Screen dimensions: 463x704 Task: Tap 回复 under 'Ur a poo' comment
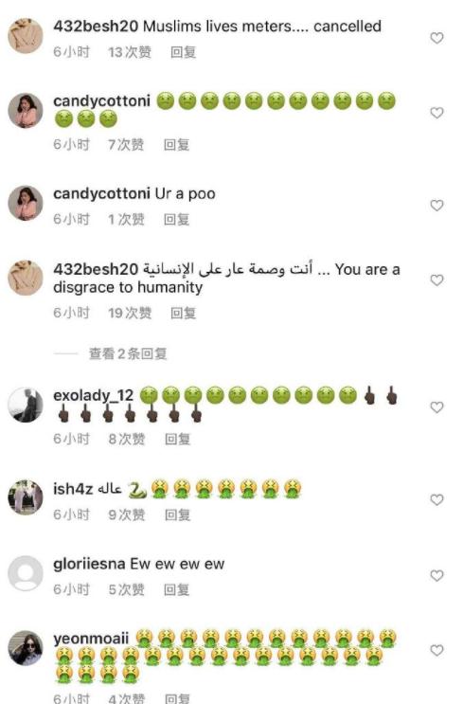[x=176, y=220]
